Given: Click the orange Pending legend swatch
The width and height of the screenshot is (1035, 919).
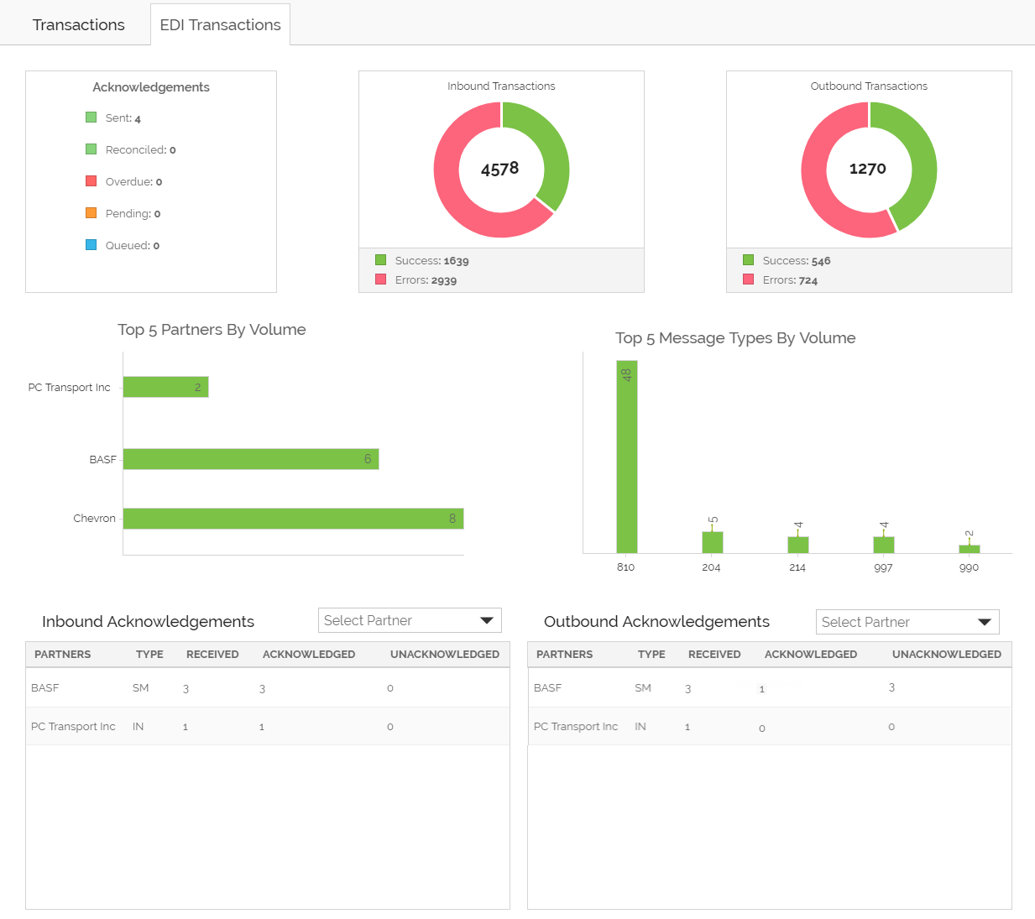Looking at the screenshot, I should 91,213.
